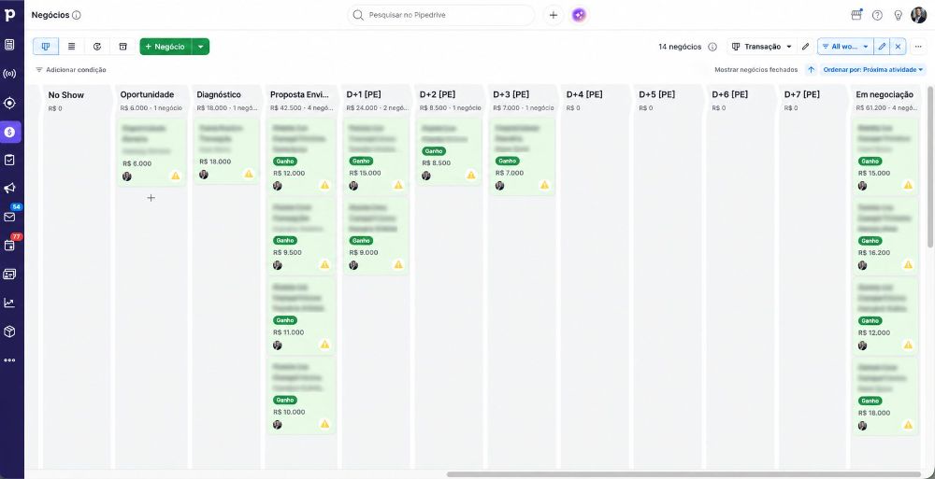Select the Deals dollar sidebar icon
Viewport: 935px width, 479px height.
pyautogui.click(x=9, y=132)
